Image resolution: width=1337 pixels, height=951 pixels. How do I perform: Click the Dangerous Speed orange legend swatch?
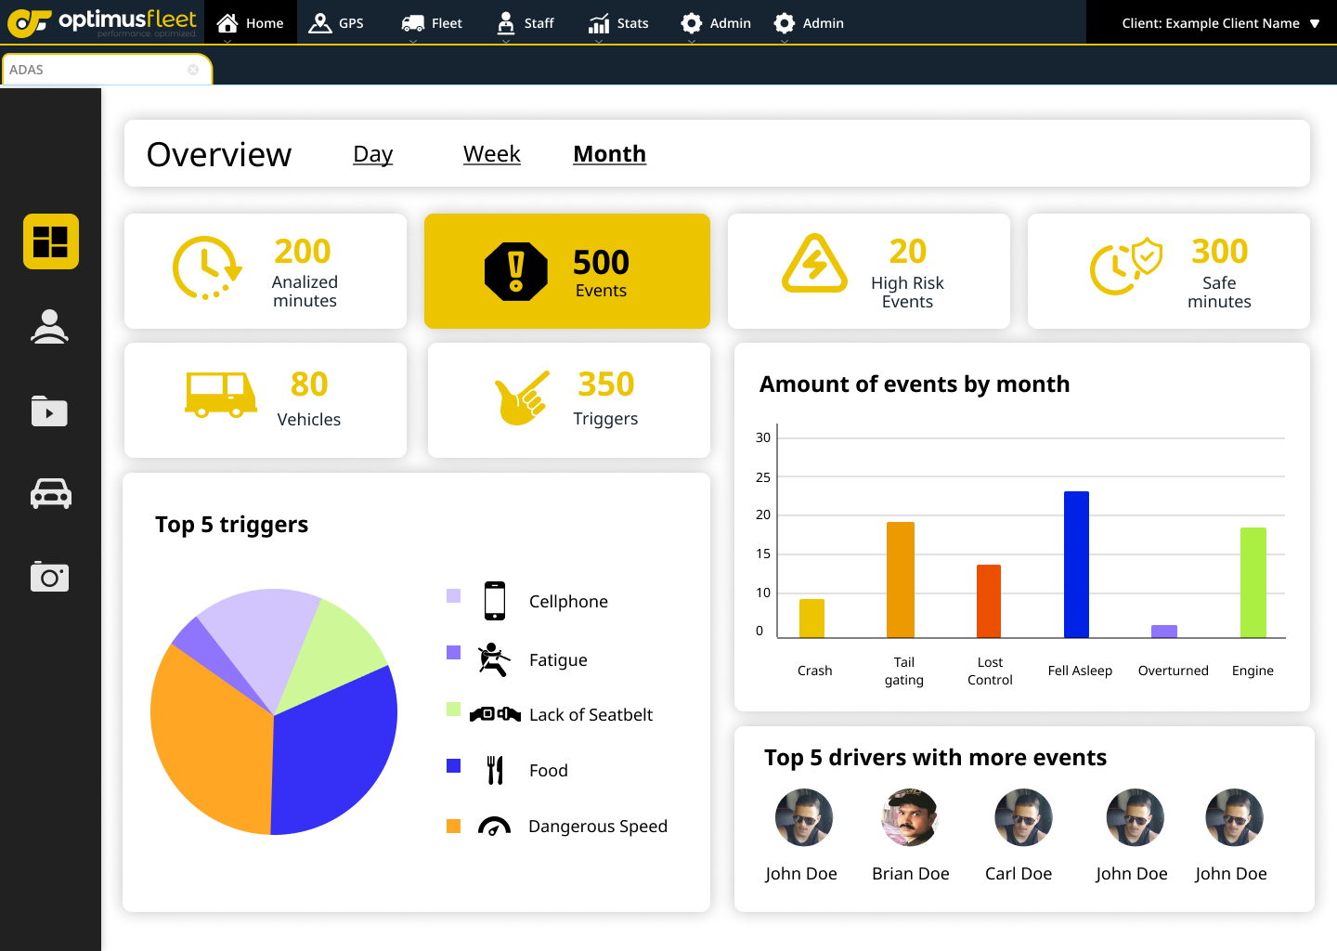pyautogui.click(x=453, y=826)
